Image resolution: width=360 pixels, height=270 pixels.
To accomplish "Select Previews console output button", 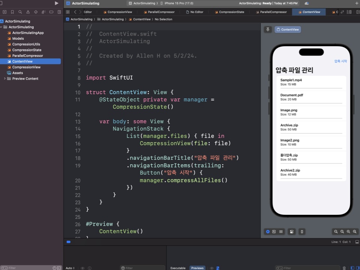I will [197, 268].
